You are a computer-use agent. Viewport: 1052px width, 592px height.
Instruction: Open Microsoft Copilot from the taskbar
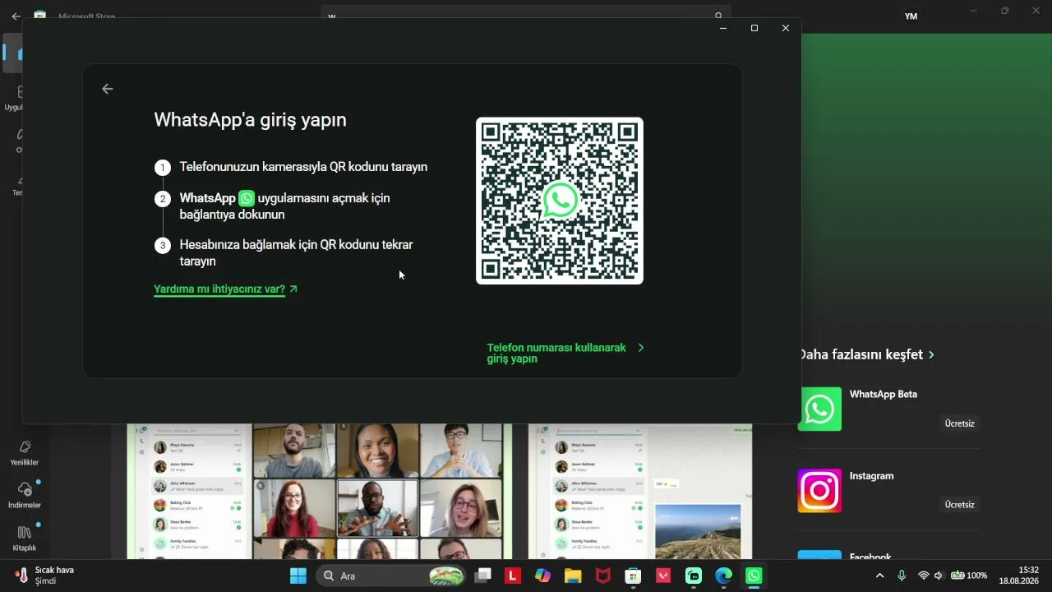coord(542,576)
